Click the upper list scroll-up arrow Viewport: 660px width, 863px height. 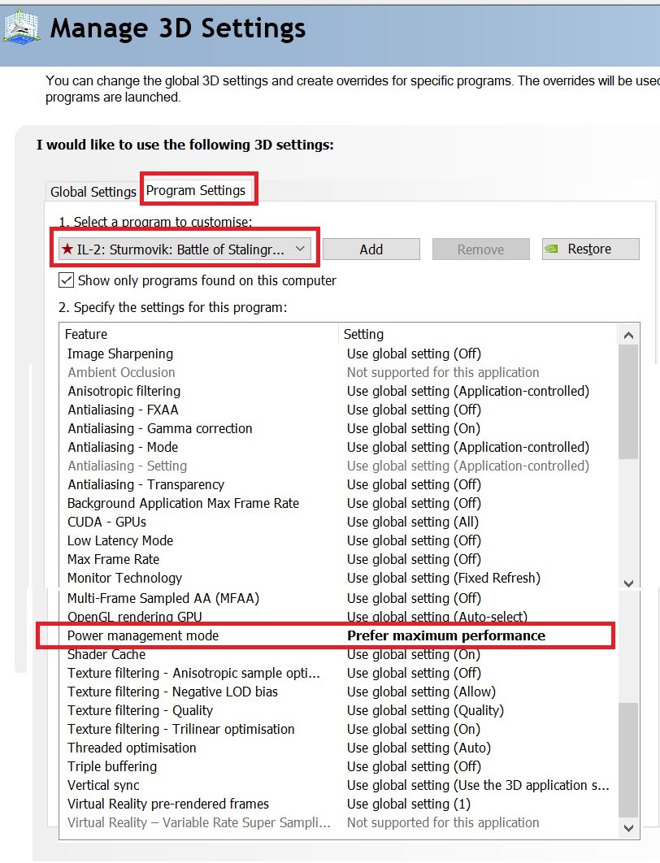[x=628, y=335]
